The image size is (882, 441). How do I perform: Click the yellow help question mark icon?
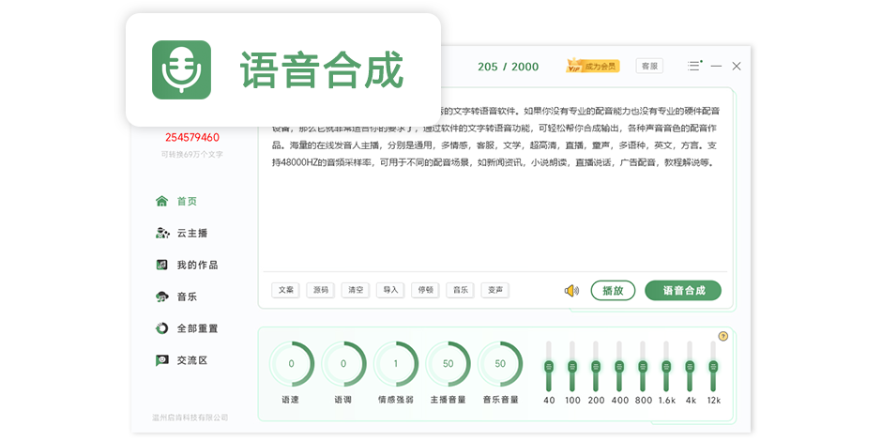(x=722, y=336)
